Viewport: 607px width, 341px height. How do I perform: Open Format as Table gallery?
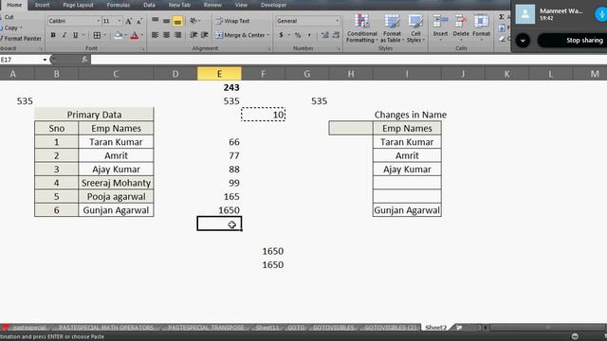(392, 28)
